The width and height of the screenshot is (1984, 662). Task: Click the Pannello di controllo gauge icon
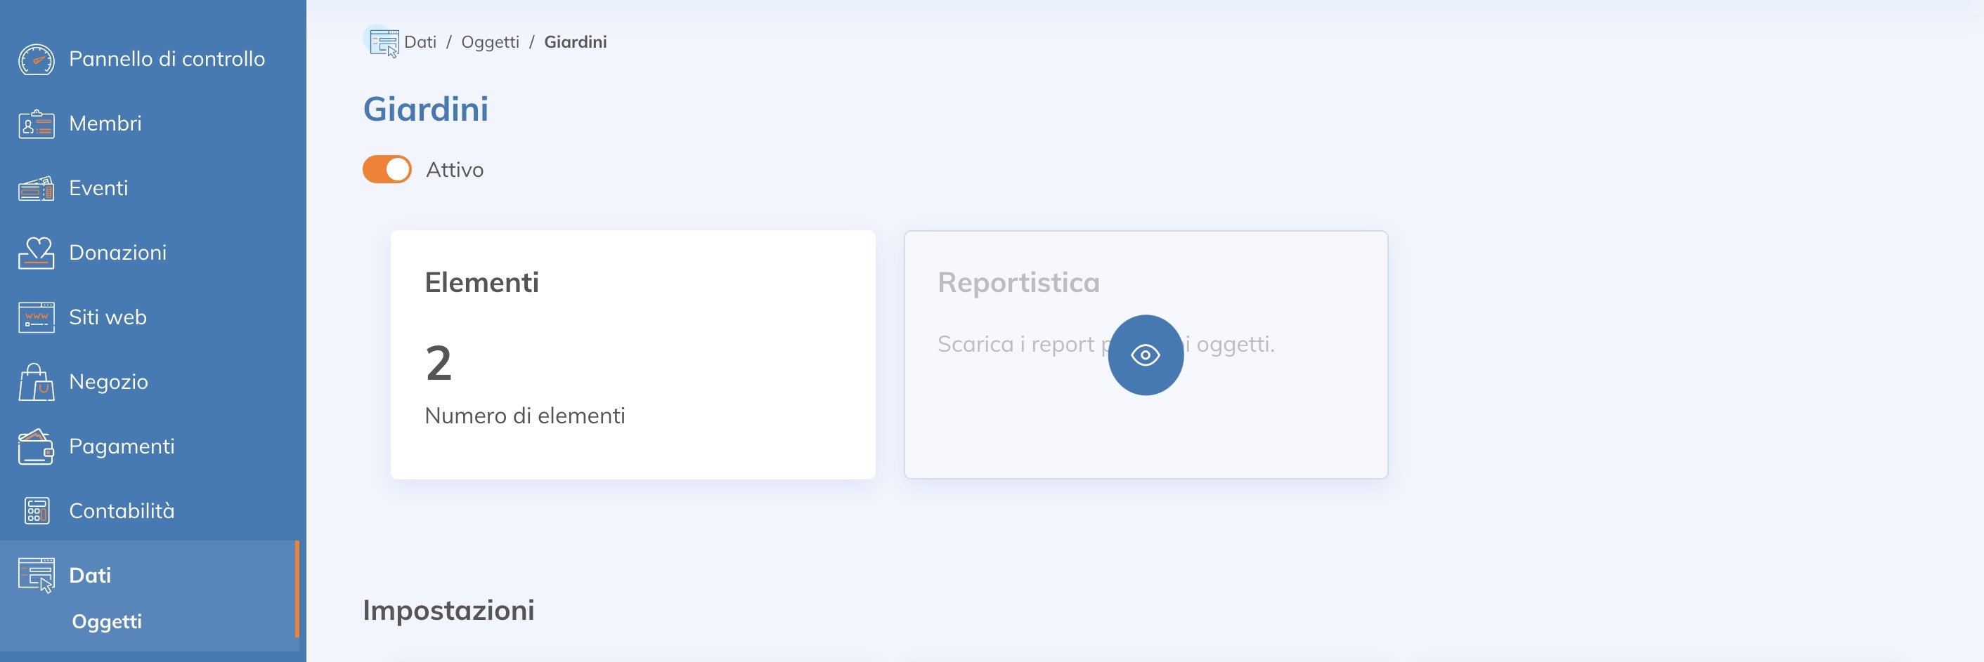(x=37, y=59)
